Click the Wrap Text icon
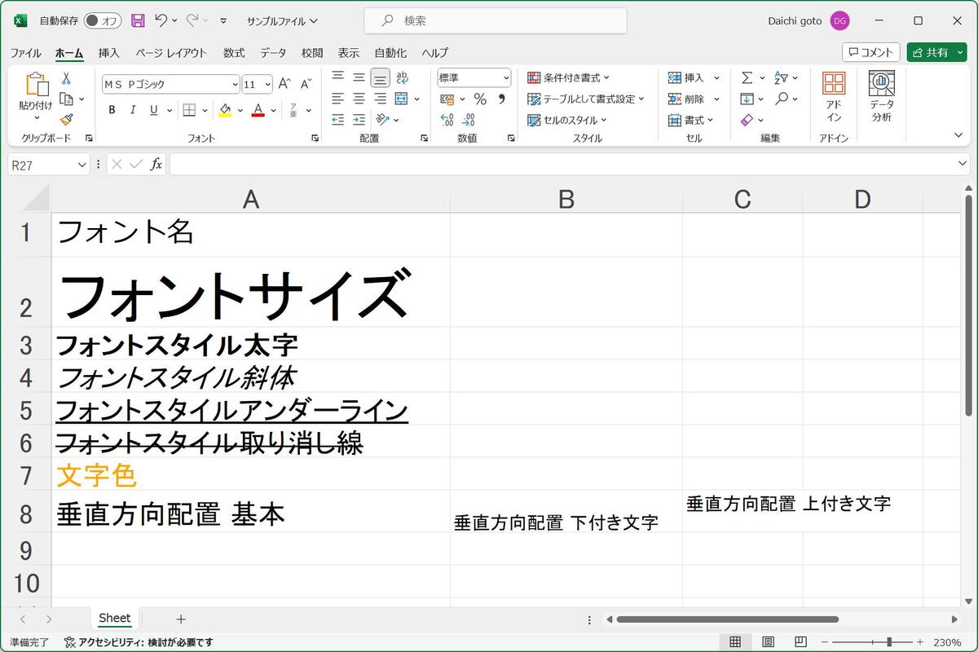Image resolution: width=978 pixels, height=652 pixels. [x=402, y=77]
